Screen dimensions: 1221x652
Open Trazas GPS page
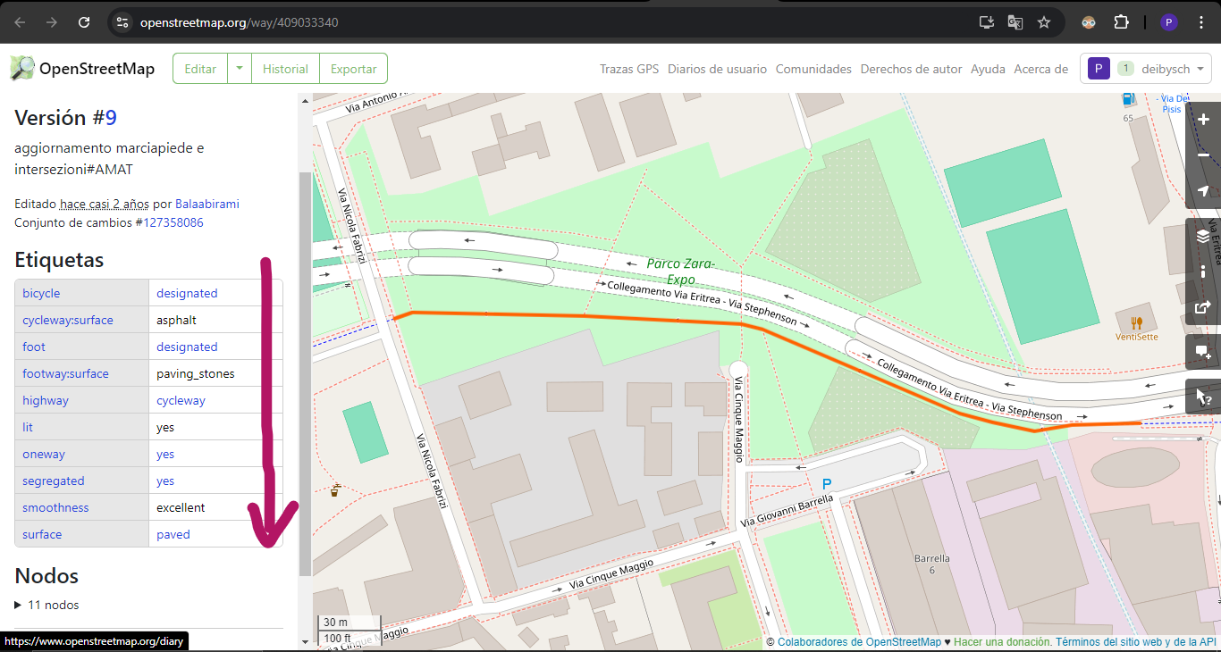click(x=629, y=69)
